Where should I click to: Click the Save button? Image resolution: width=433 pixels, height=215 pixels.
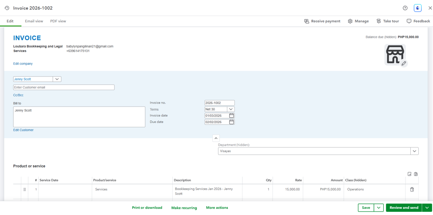(x=366, y=207)
